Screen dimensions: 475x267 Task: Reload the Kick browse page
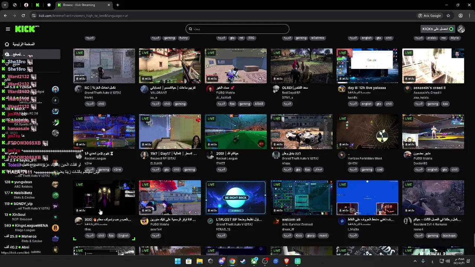23,16
